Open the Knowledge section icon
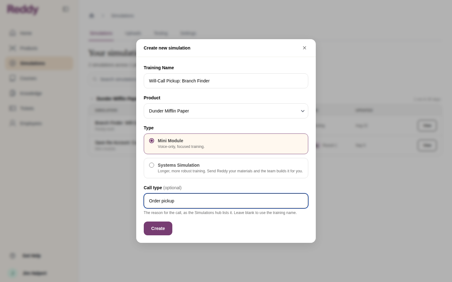This screenshot has height=282, width=452. (13, 93)
